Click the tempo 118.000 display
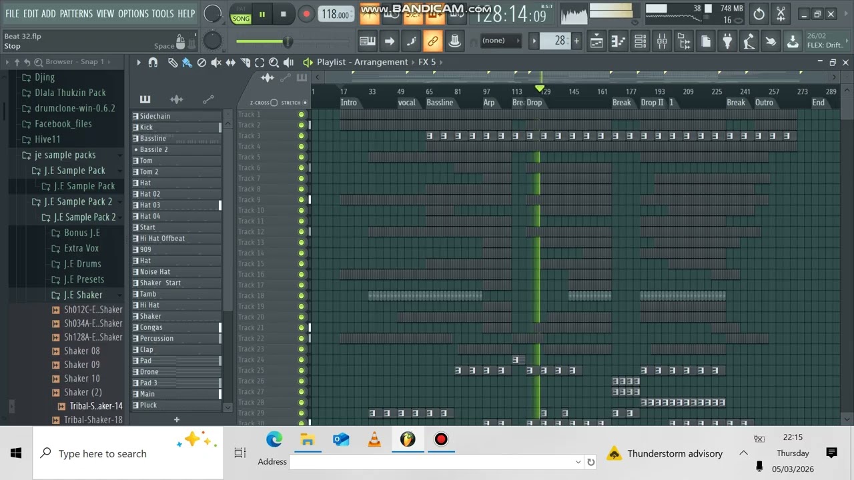This screenshot has height=480, width=854. click(x=336, y=14)
